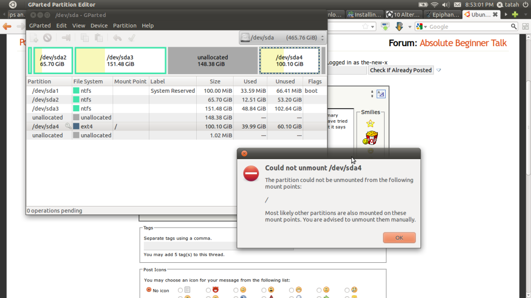Viewport: 531px width, 298px height.
Task: Click the tab groups grid icon
Action: coord(525,26)
